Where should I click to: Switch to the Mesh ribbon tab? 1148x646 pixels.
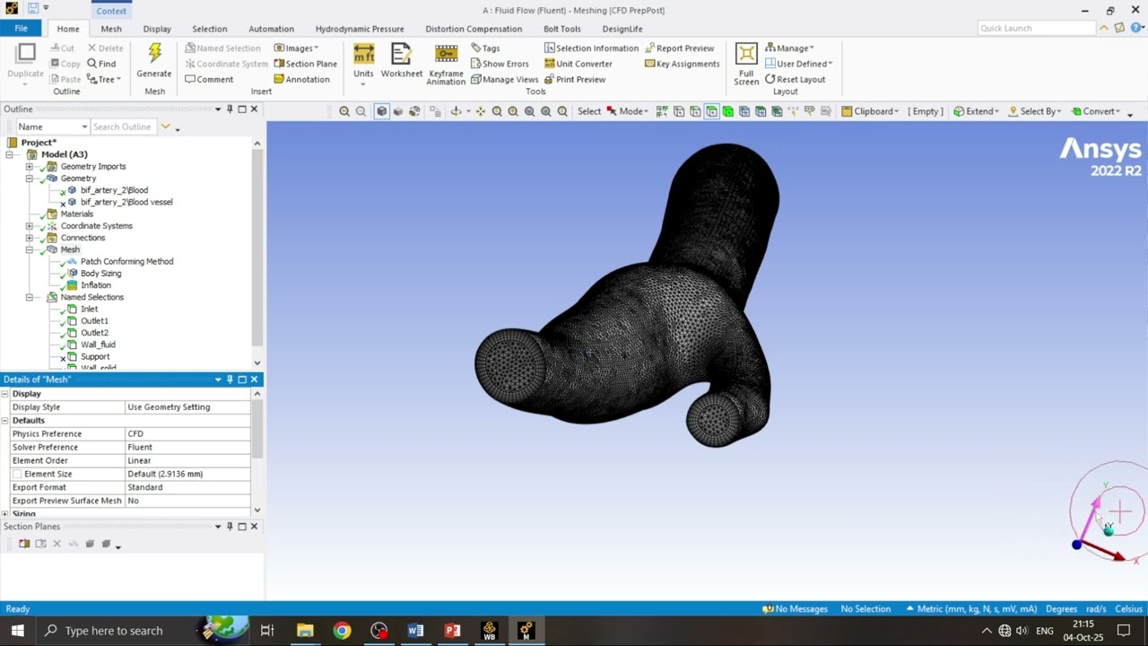point(111,29)
